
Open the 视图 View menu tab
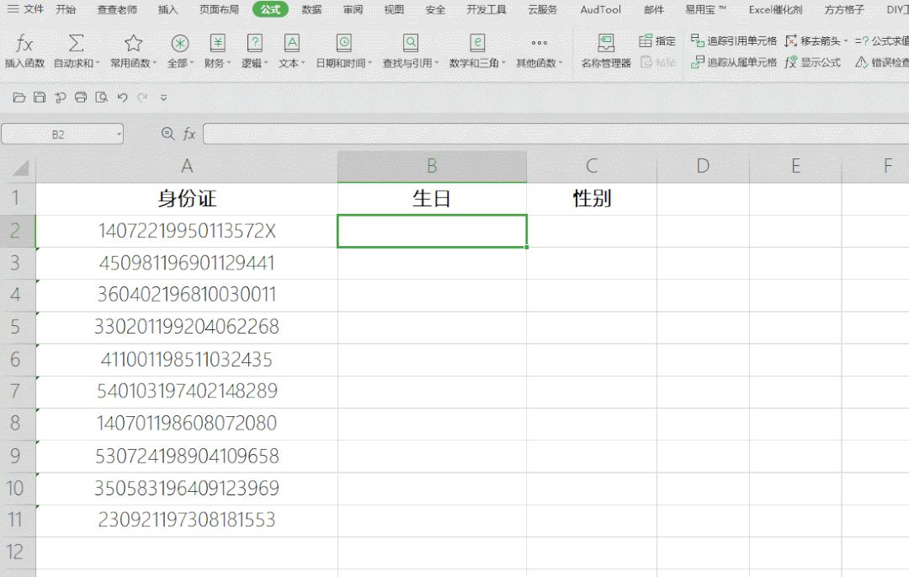point(394,10)
